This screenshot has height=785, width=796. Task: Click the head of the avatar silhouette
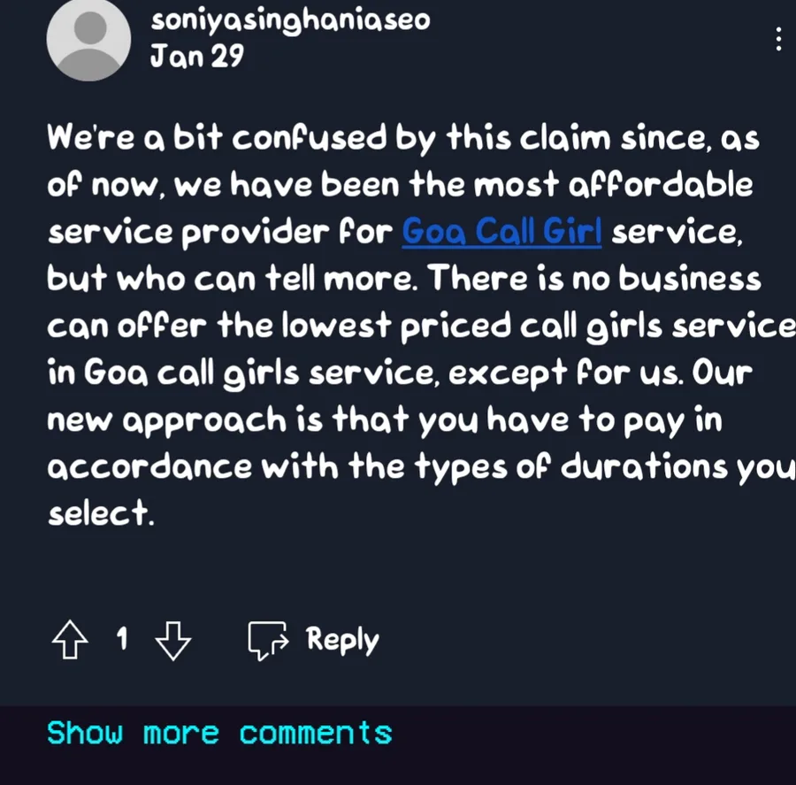[90, 27]
